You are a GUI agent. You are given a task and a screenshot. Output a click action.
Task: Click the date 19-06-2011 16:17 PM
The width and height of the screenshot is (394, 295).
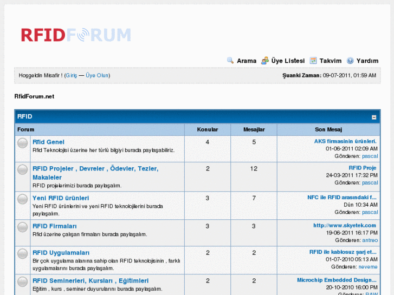[352, 233]
